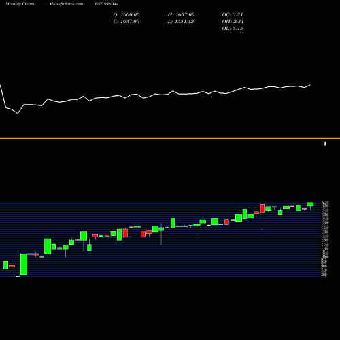Select the open value 'O: 1600.00'

pyautogui.click(x=126, y=15)
